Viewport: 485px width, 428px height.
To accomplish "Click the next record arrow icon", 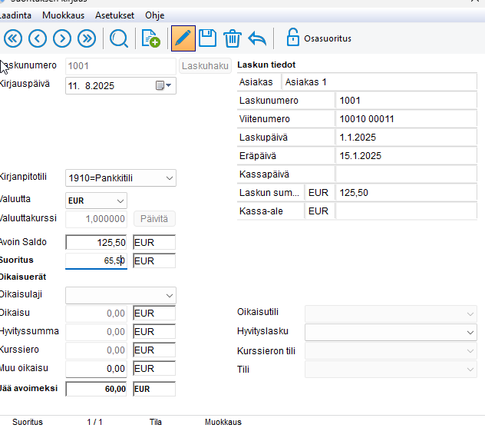I will pos(62,38).
